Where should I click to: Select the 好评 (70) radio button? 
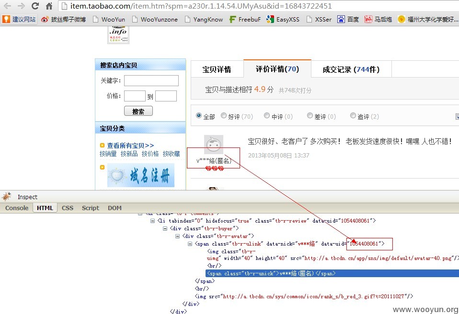tap(224, 115)
